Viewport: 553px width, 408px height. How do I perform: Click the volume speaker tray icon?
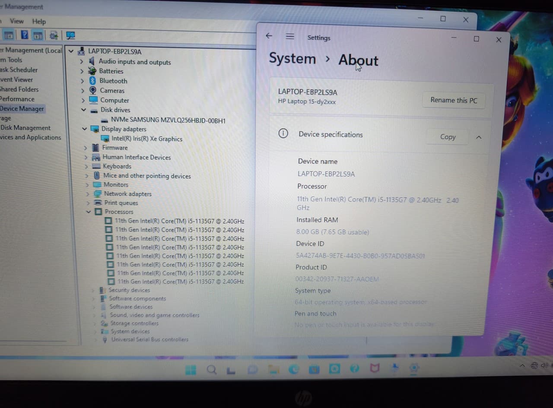544,365
